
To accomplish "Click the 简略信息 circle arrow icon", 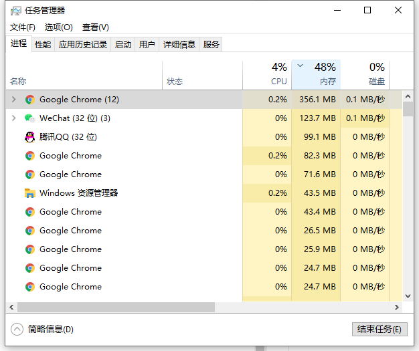I will pos(17,329).
